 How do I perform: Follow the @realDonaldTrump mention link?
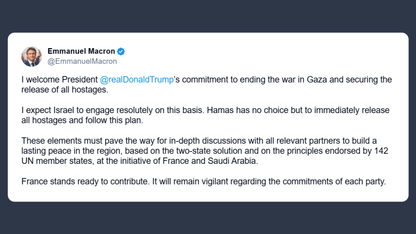[x=136, y=80]
